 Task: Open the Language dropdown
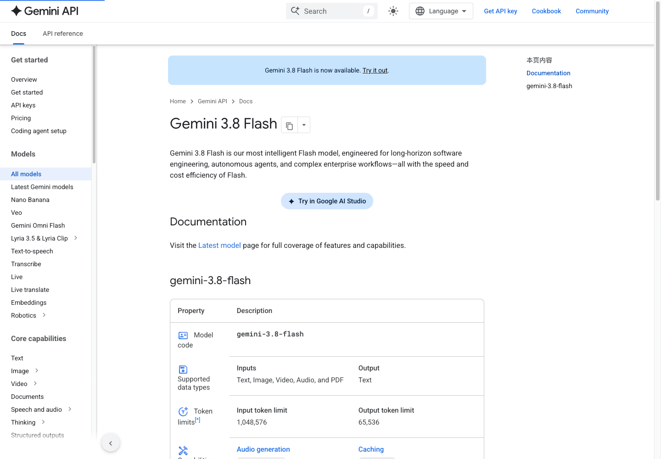tap(441, 11)
